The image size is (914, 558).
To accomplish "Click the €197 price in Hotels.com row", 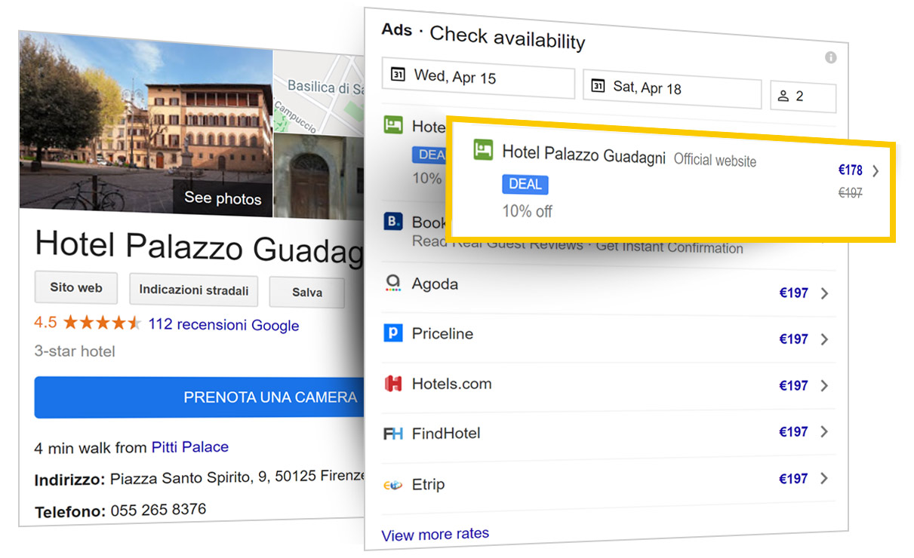I will 794,386.
